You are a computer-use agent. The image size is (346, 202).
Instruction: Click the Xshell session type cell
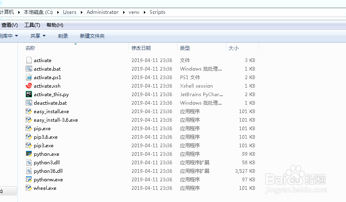click(196, 86)
